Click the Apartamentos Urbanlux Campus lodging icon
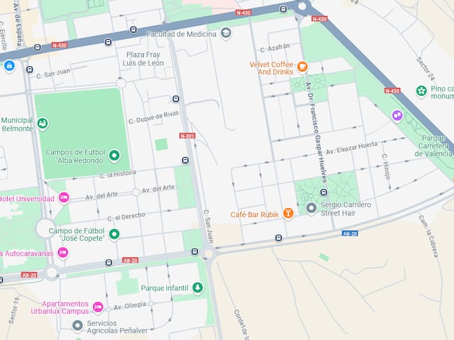 point(98,306)
